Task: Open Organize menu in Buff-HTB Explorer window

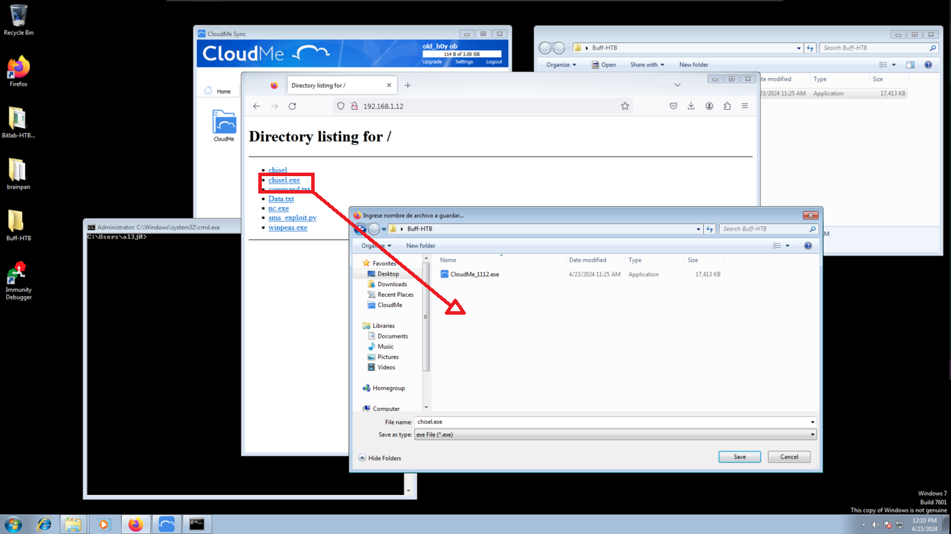Action: pyautogui.click(x=561, y=65)
